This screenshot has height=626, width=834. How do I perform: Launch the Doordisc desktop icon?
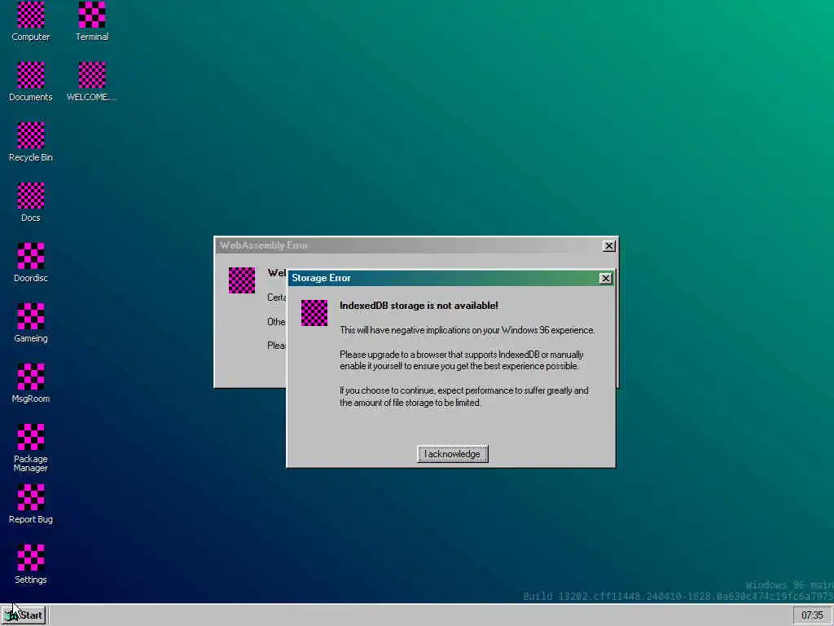(x=30, y=262)
